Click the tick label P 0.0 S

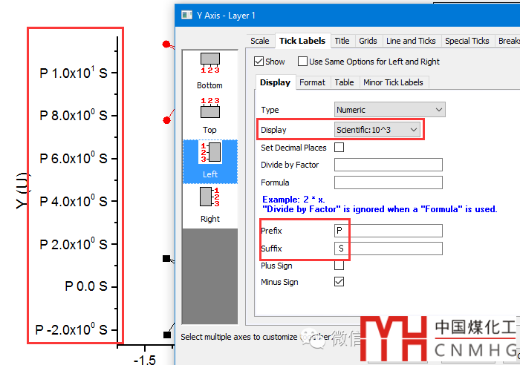(86, 286)
